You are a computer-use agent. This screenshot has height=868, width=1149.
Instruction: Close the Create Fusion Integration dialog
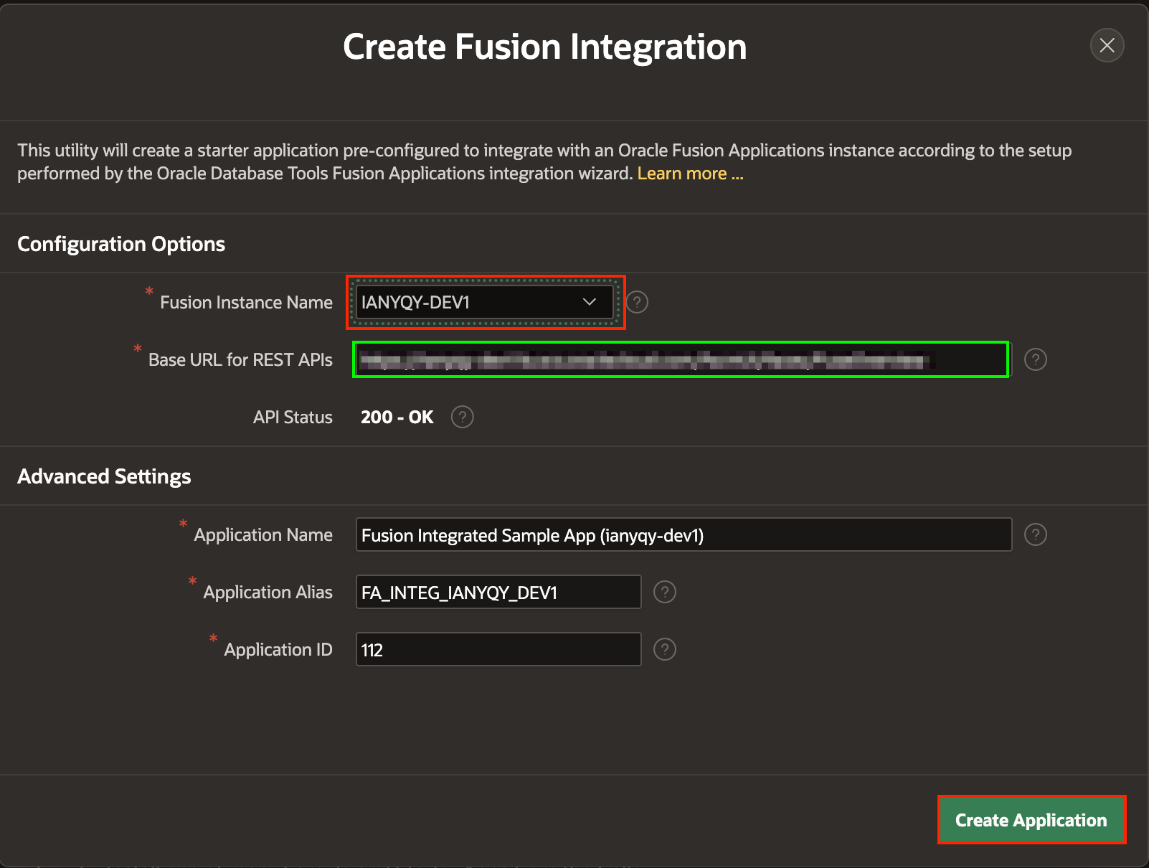[x=1107, y=46]
